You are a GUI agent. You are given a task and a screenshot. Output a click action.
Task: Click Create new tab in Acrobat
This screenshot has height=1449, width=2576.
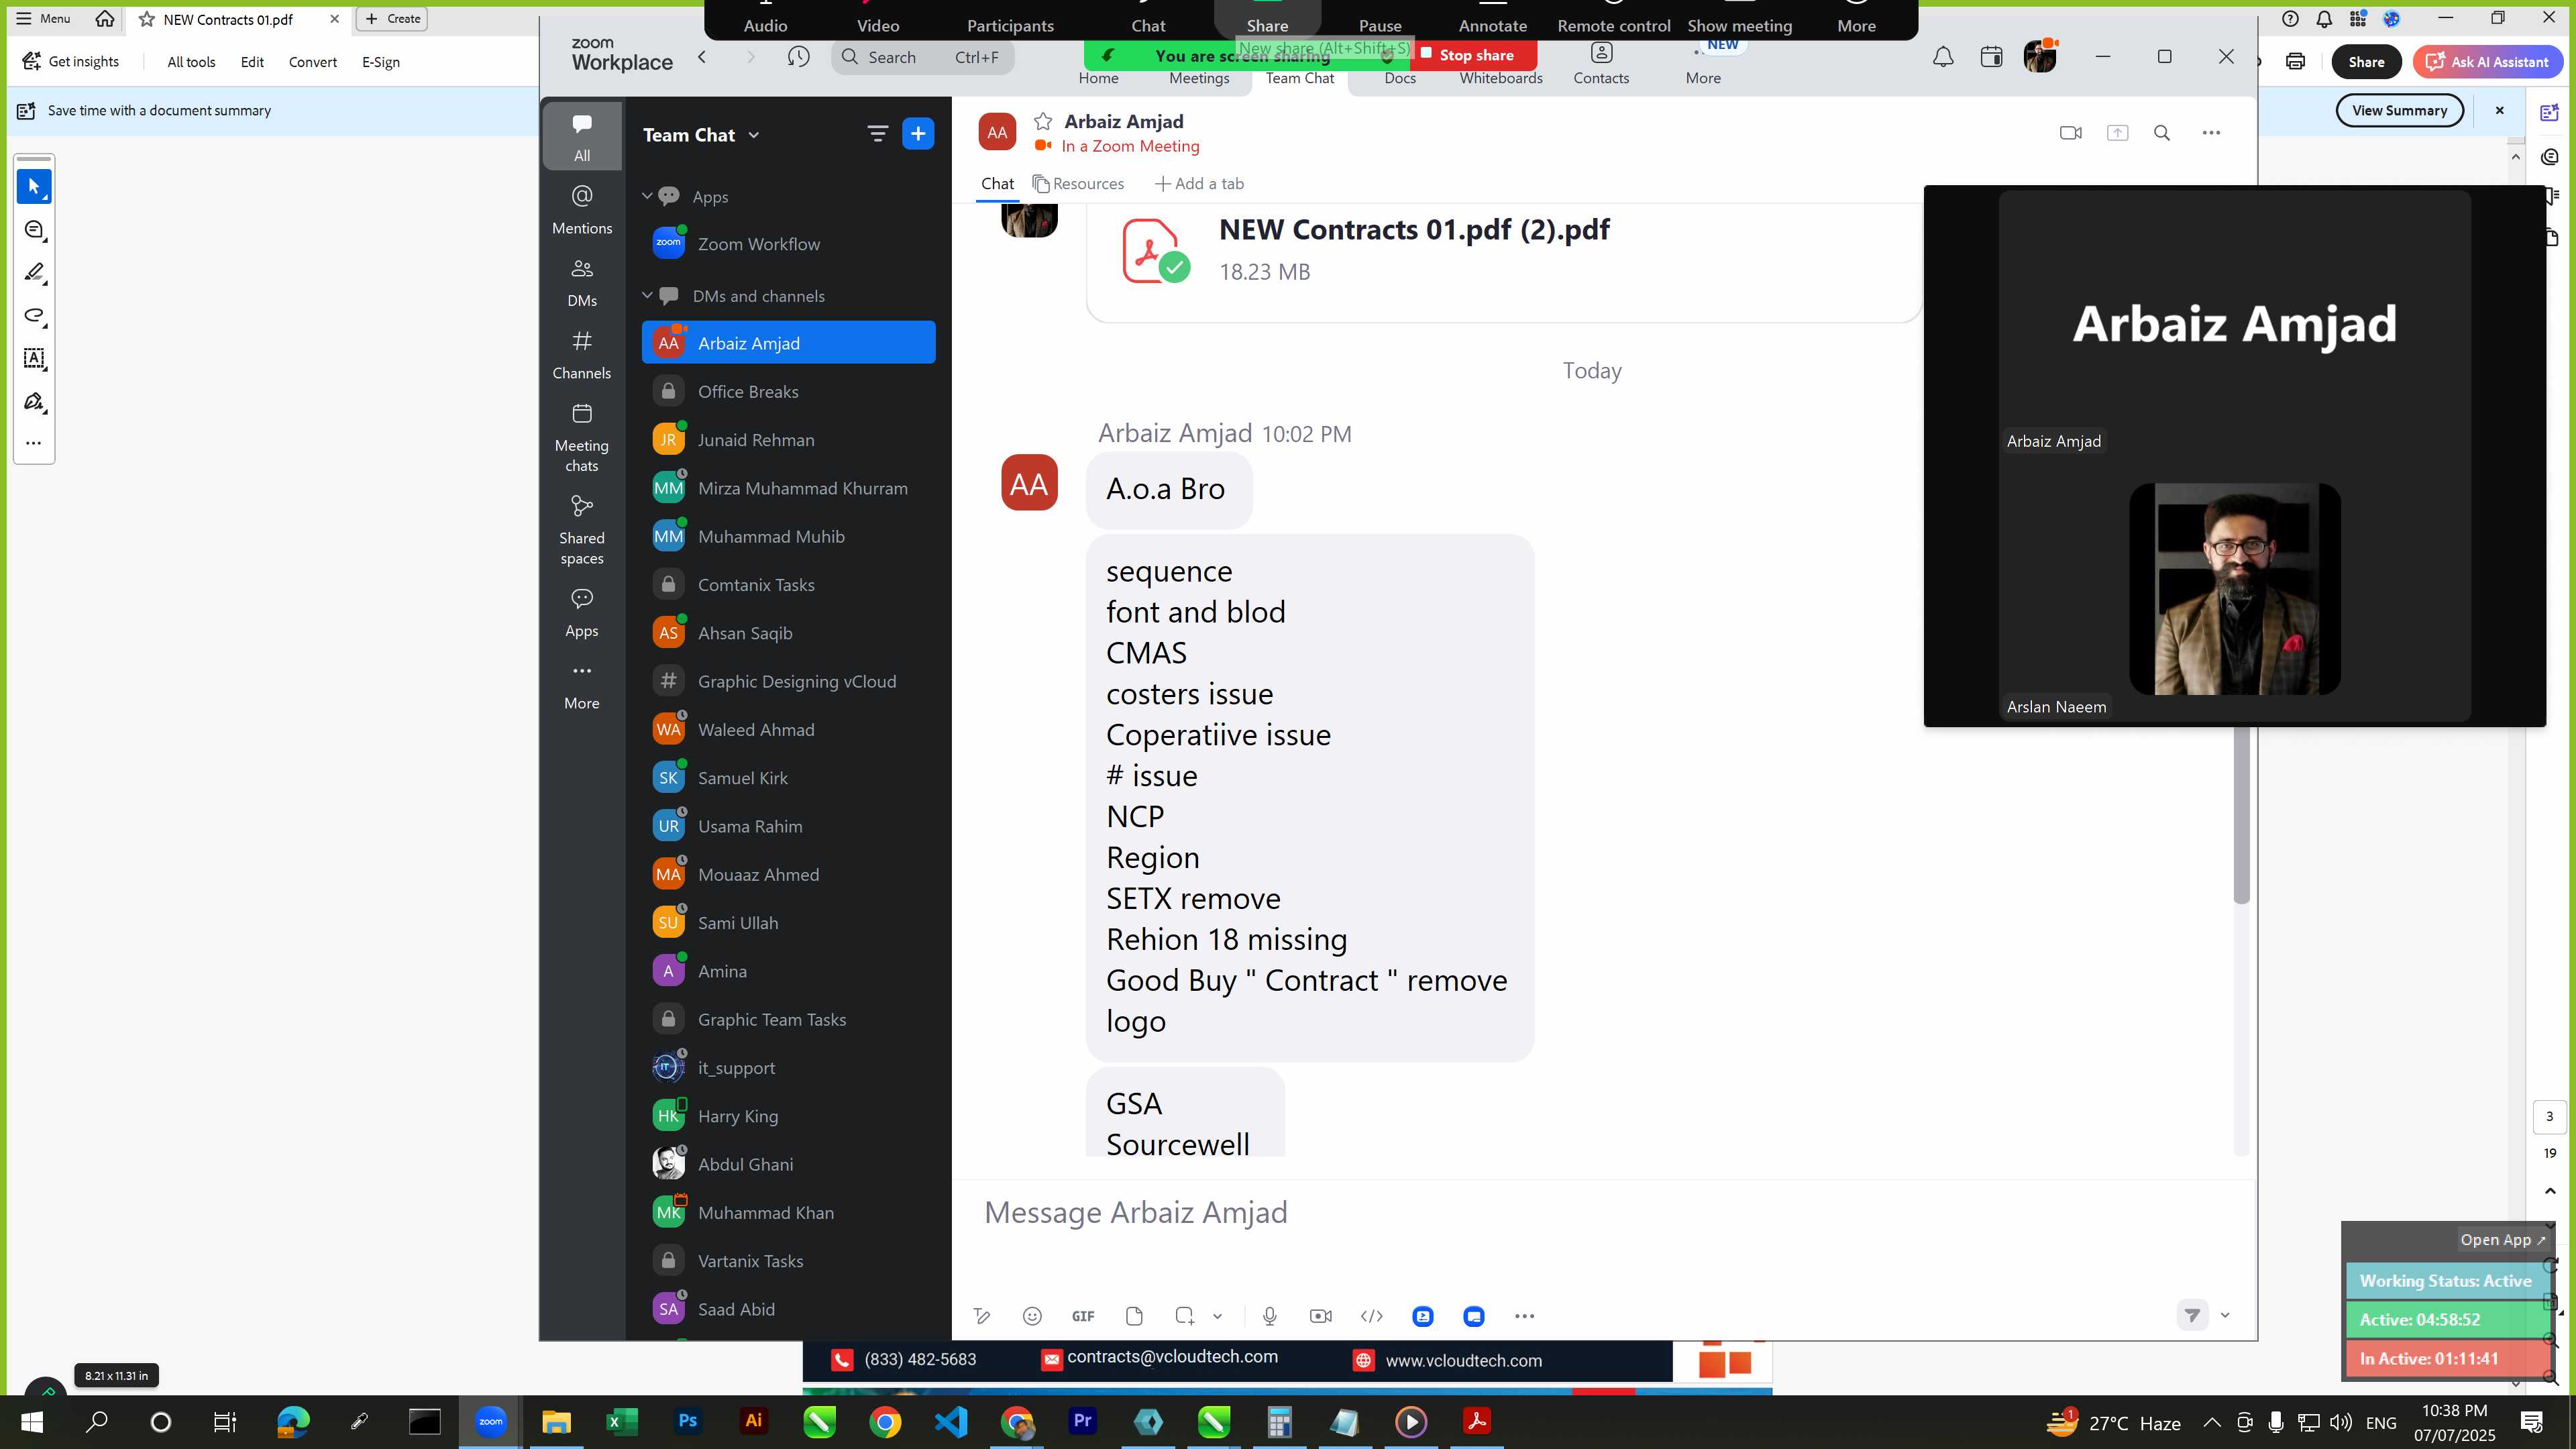[392, 19]
